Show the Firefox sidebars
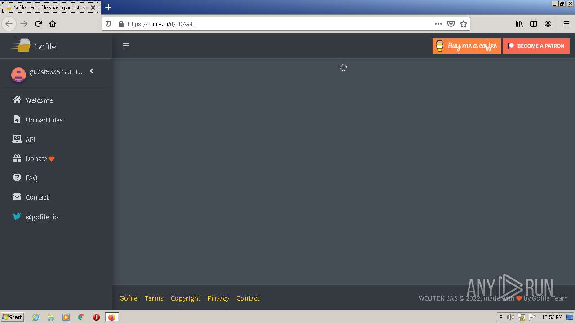This screenshot has height=323, width=575. coord(534,24)
